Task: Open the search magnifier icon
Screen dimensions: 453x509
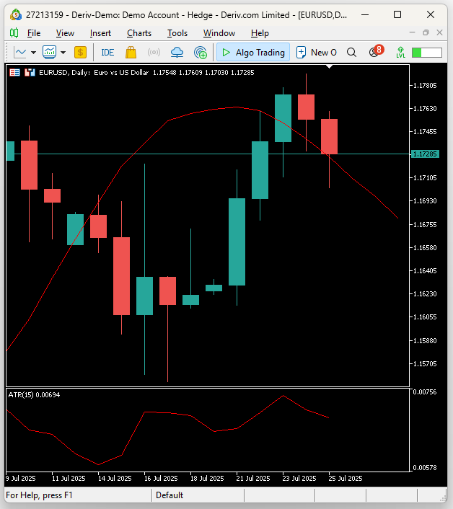Action: (x=351, y=52)
